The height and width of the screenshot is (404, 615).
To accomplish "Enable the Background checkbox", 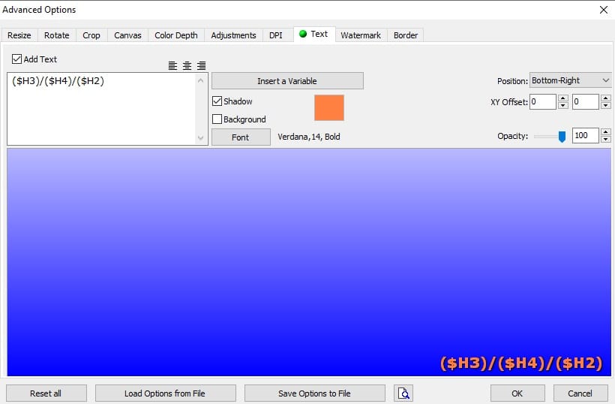I will click(x=217, y=119).
